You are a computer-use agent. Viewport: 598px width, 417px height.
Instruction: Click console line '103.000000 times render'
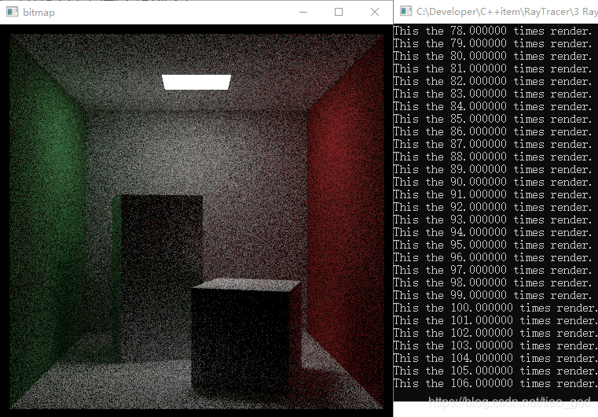pos(496,346)
